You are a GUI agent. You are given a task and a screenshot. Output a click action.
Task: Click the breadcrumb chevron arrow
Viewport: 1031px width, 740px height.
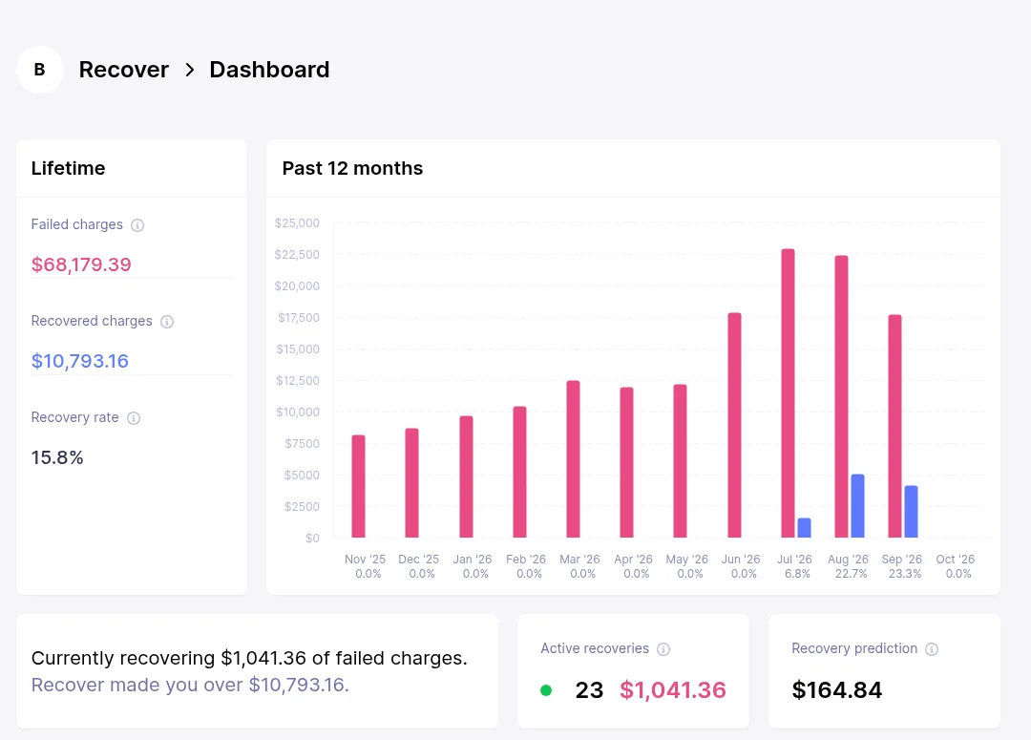click(190, 70)
